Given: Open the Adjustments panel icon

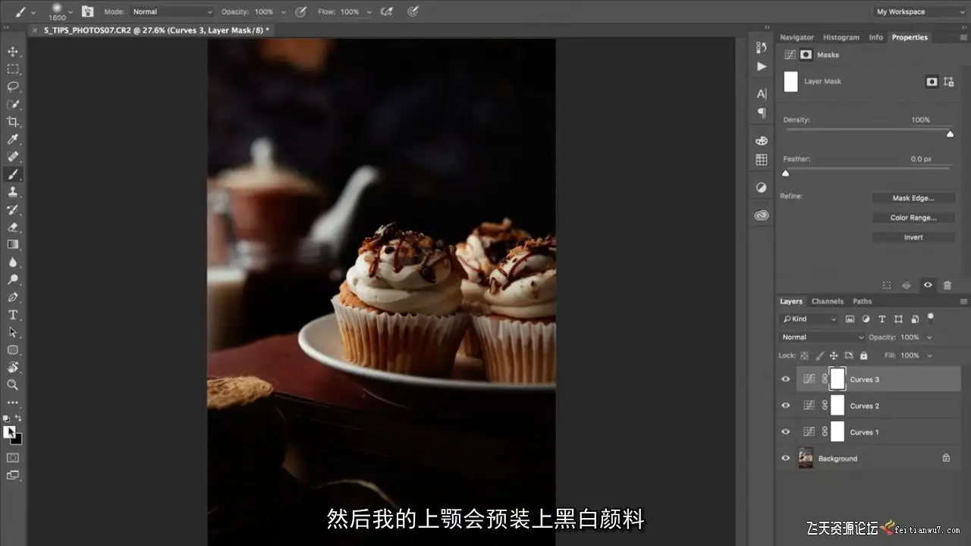Looking at the screenshot, I should point(762,187).
